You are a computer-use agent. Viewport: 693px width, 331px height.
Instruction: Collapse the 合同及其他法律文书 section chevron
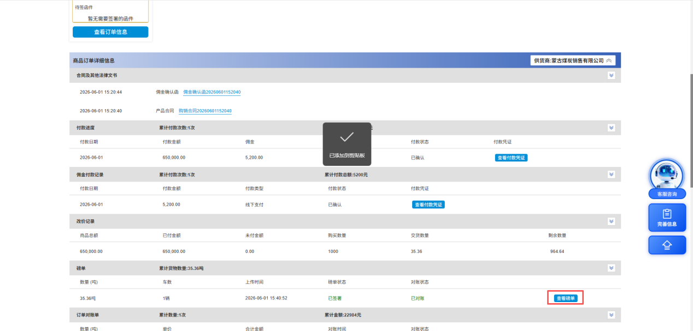[612, 75]
